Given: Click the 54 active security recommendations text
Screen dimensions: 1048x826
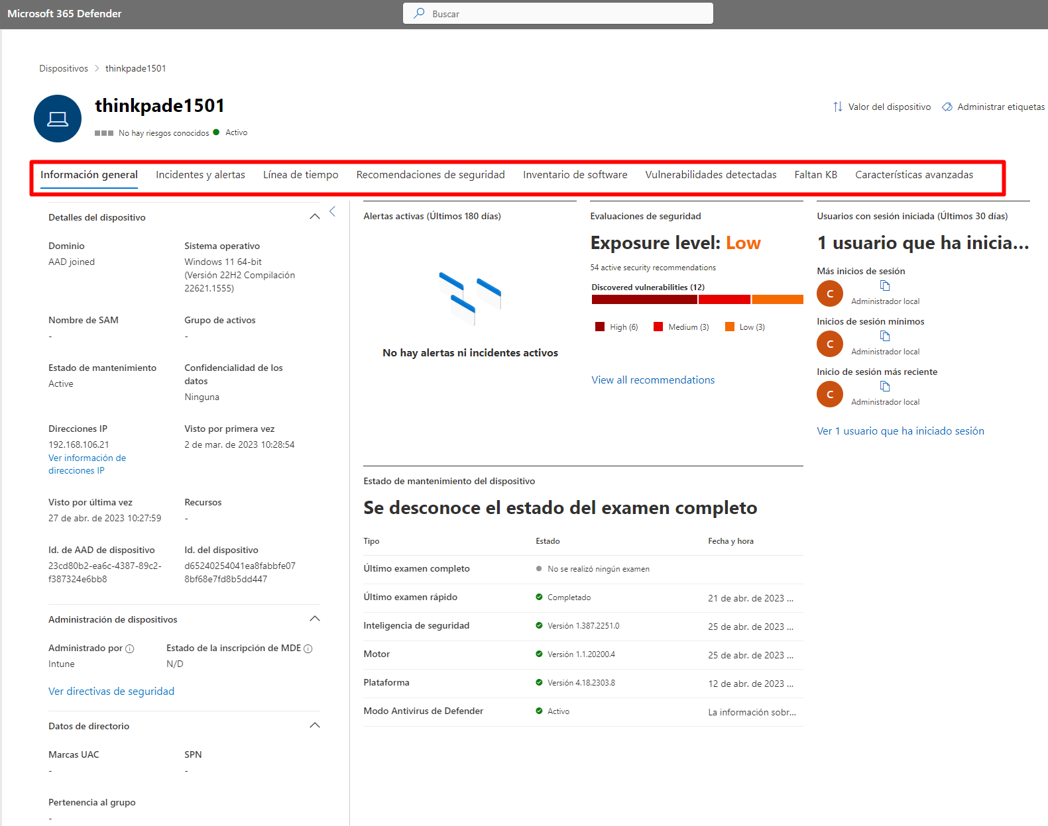Looking at the screenshot, I should 653,268.
